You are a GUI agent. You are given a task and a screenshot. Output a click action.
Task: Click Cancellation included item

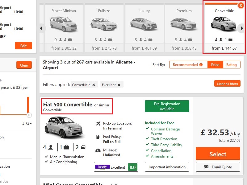[161, 151]
